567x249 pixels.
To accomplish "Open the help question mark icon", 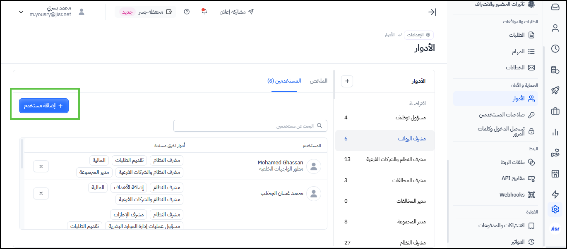I will pos(187,12).
